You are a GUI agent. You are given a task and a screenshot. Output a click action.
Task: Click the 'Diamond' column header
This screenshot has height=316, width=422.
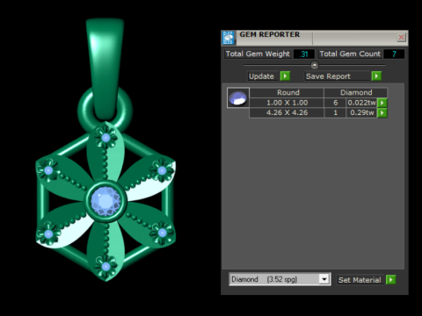356,92
